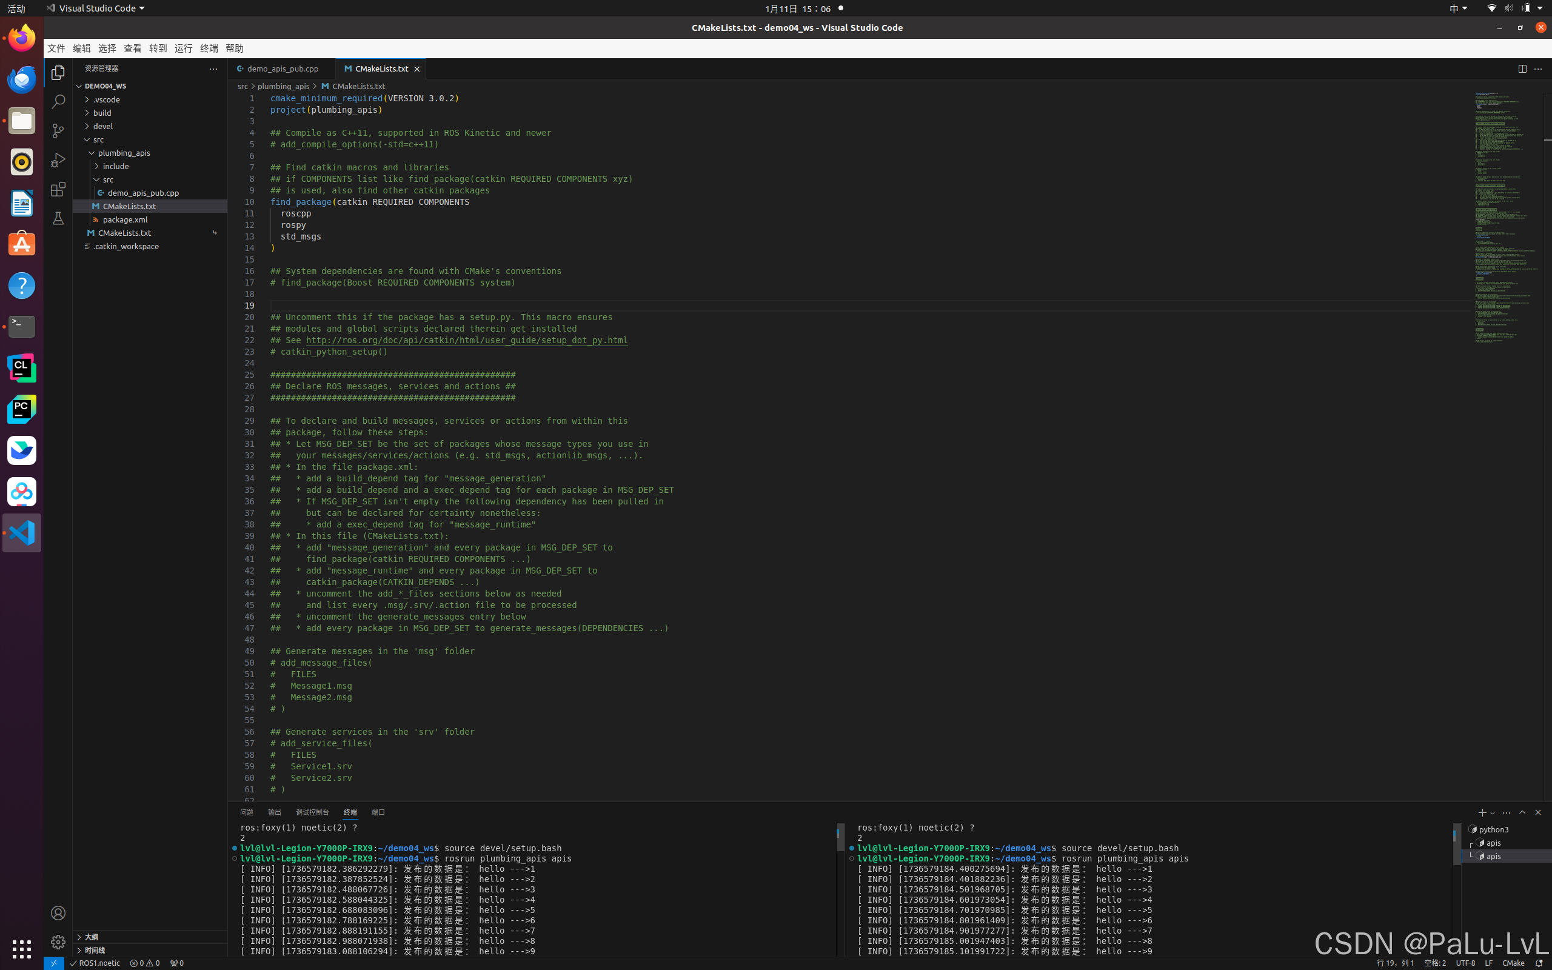Open the Extensions view
The image size is (1552, 970).
pos(58,189)
